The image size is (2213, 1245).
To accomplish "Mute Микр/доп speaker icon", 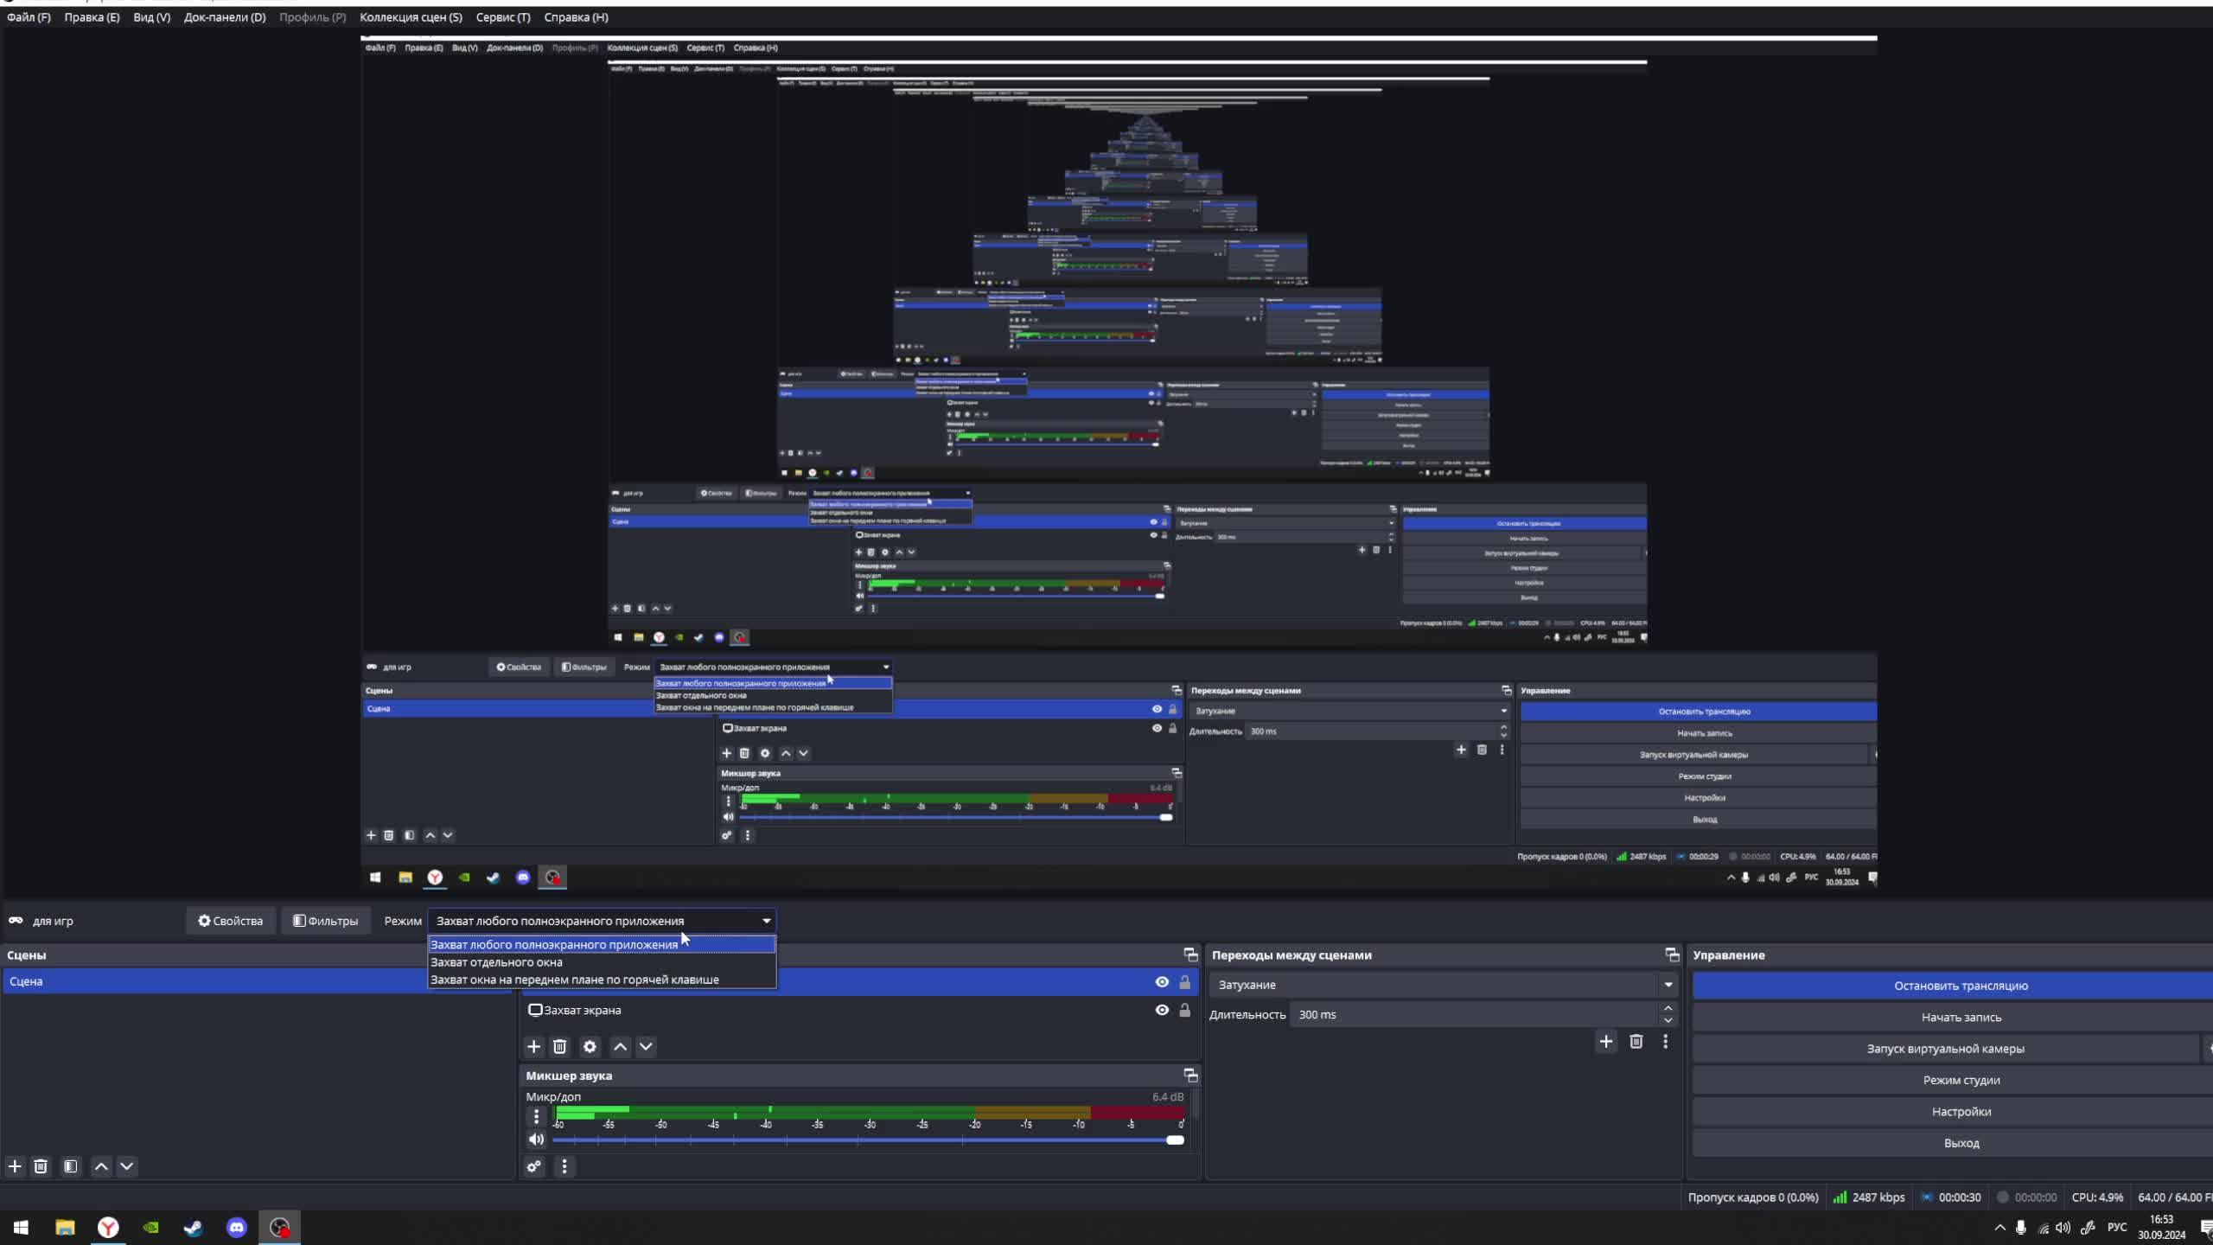I will coord(536,1140).
